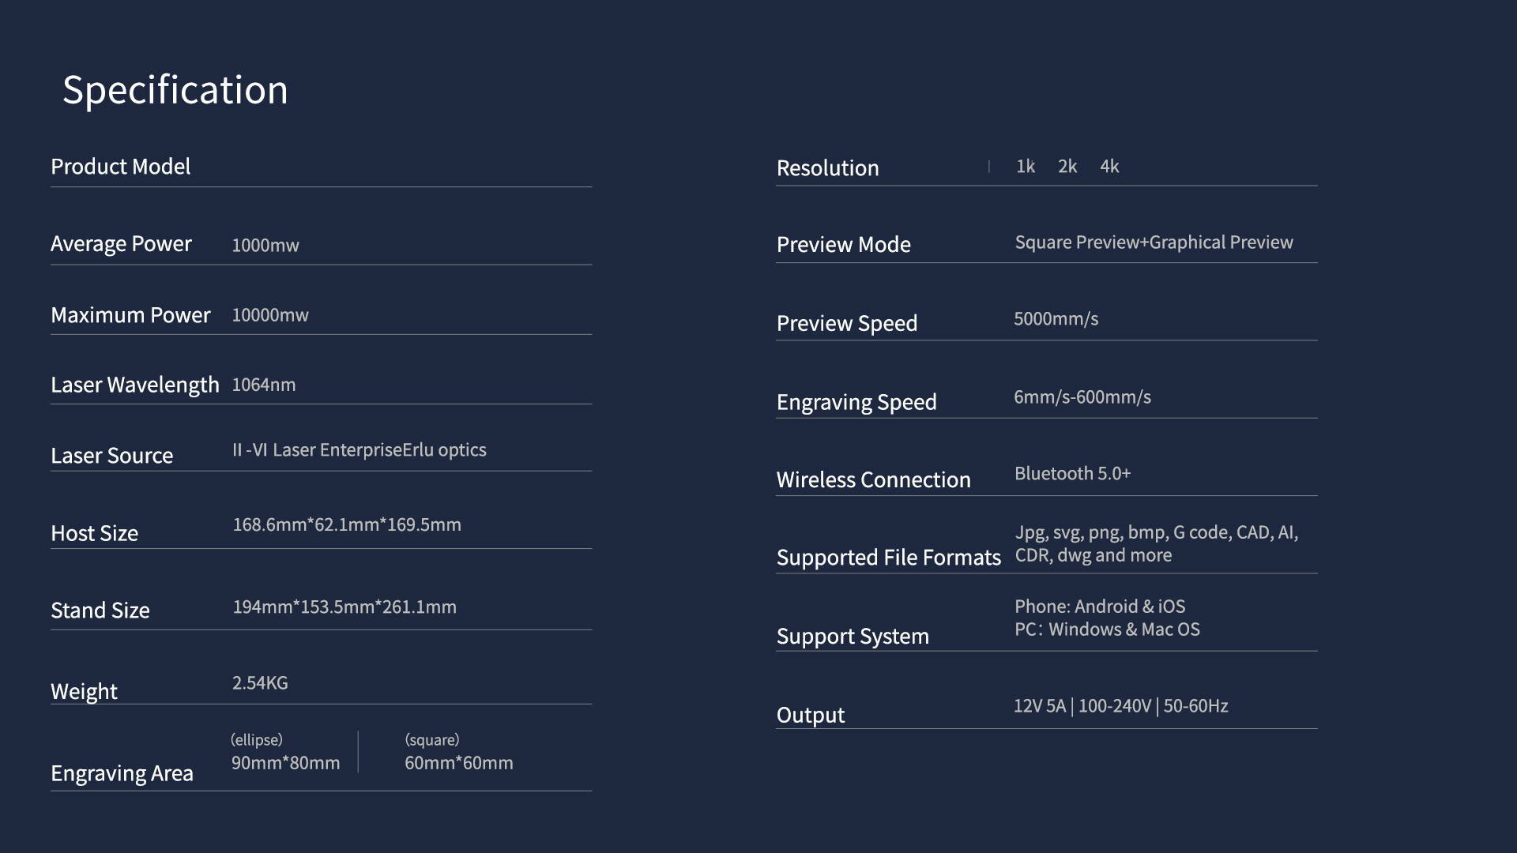
Task: Select the 2k resolution option
Action: pos(1067,167)
